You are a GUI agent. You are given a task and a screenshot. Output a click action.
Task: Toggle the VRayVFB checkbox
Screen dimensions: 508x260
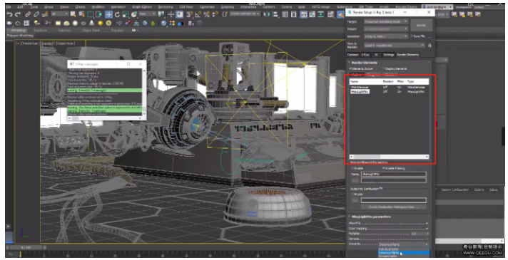click(427, 224)
